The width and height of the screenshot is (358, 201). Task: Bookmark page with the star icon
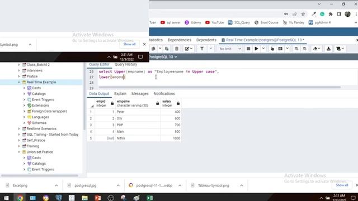pos(303,14)
